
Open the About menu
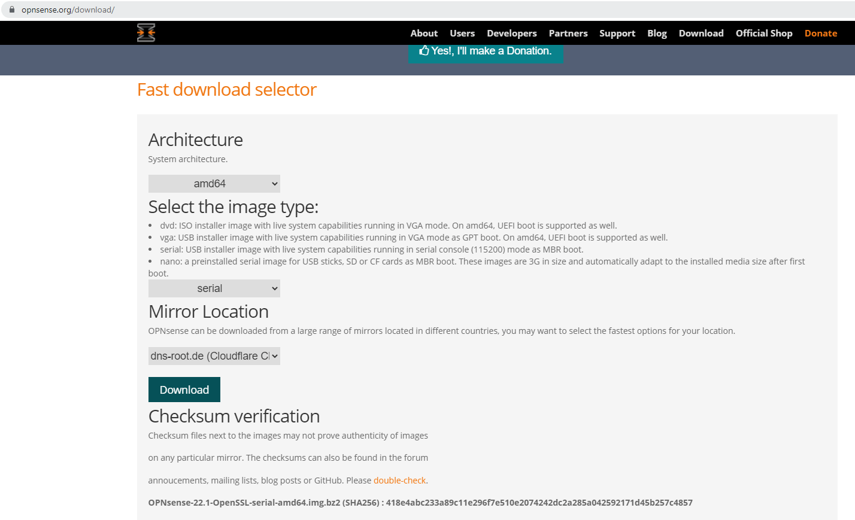(424, 34)
